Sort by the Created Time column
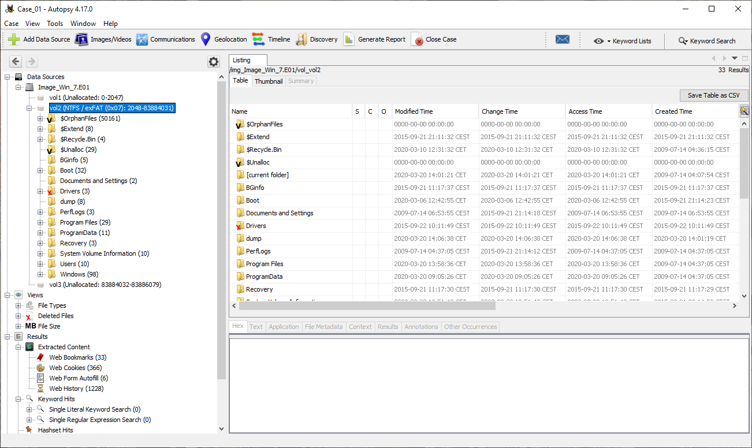This screenshot has height=448, width=752. [695, 111]
